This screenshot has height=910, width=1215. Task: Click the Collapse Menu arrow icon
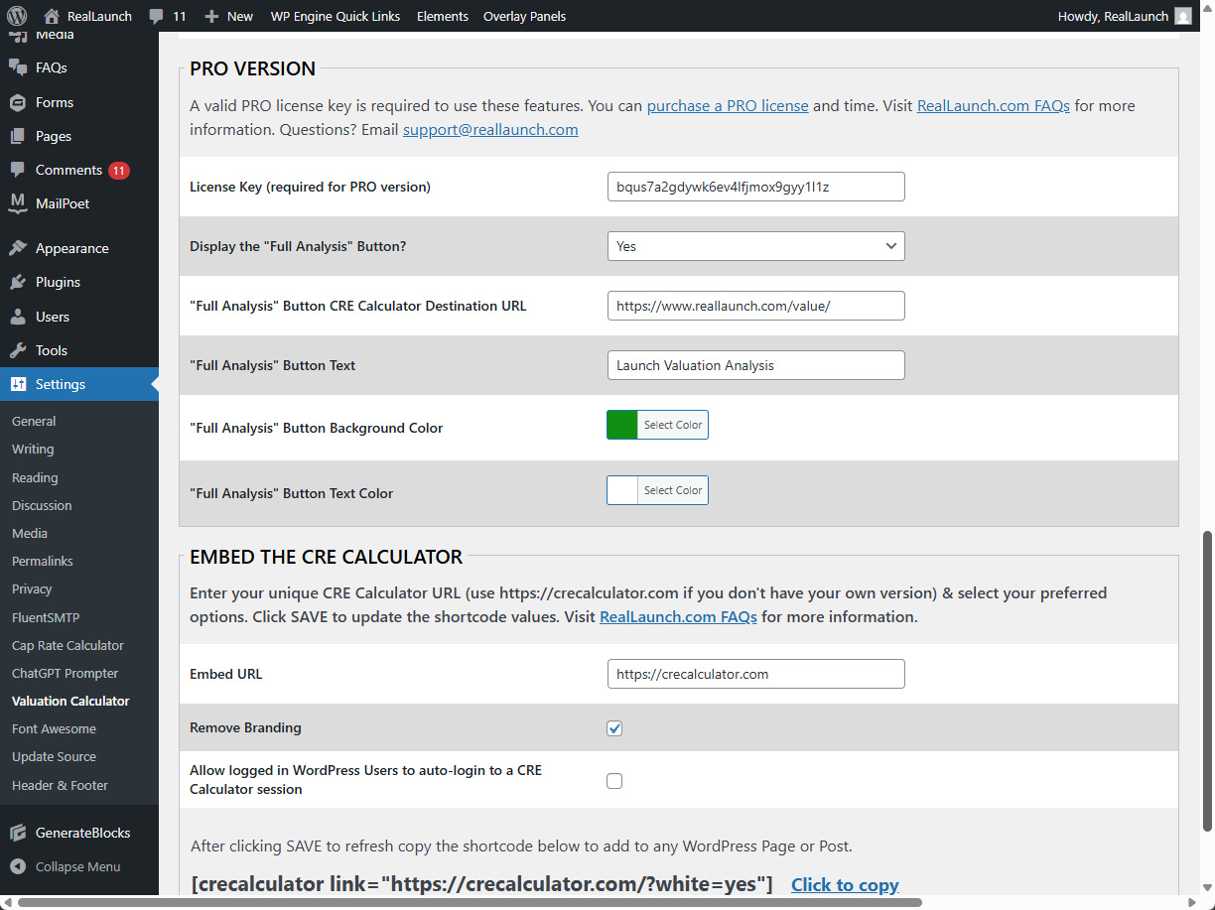(18, 866)
